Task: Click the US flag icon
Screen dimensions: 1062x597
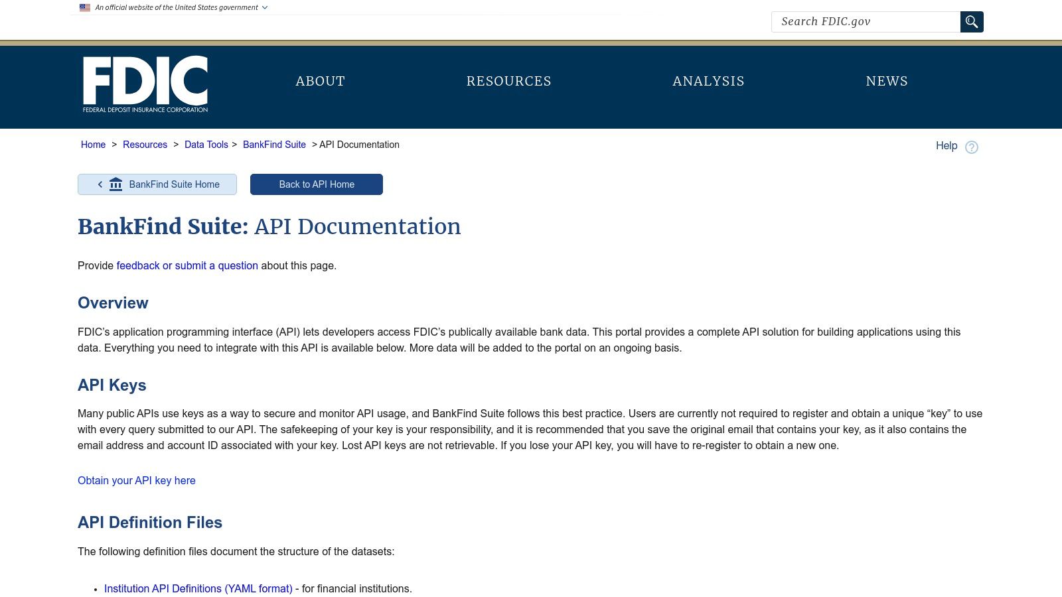Action: point(85,8)
